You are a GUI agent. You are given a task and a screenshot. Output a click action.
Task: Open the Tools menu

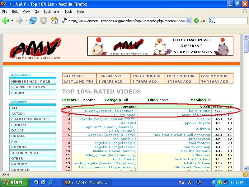[68, 12]
